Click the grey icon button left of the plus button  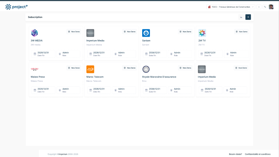(241, 17)
